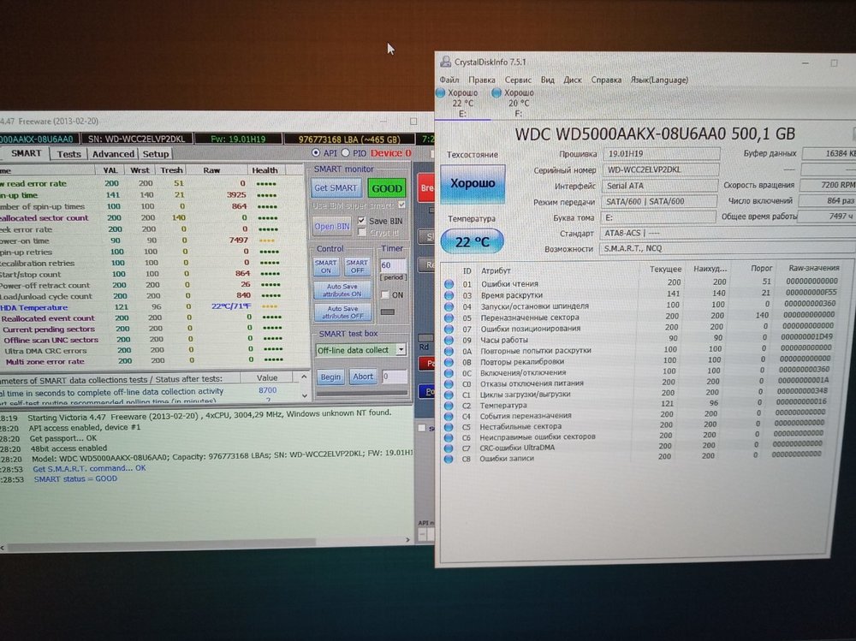Enable the timer ON checkbox

(x=384, y=295)
